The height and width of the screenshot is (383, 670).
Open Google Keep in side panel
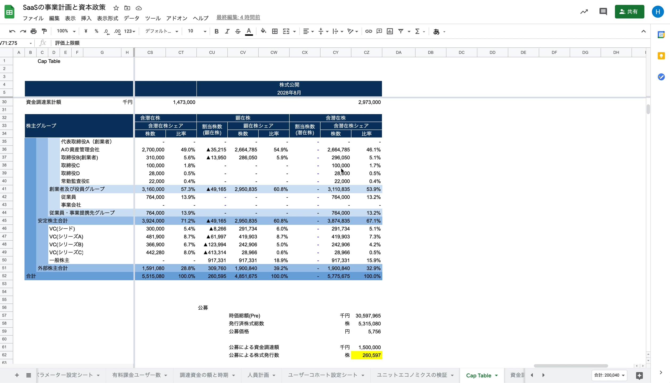(x=661, y=56)
